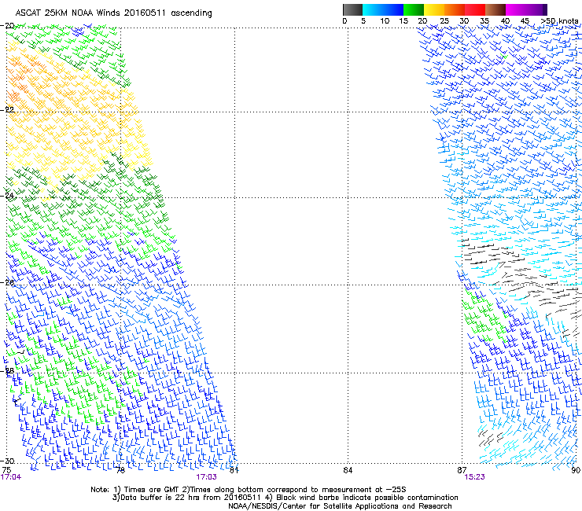
Task: Click the -20 latitude axis label
Action: tap(7, 26)
